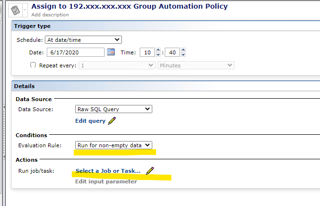
Task: Decrease the hour with the down arrow
Action: tap(158, 54)
